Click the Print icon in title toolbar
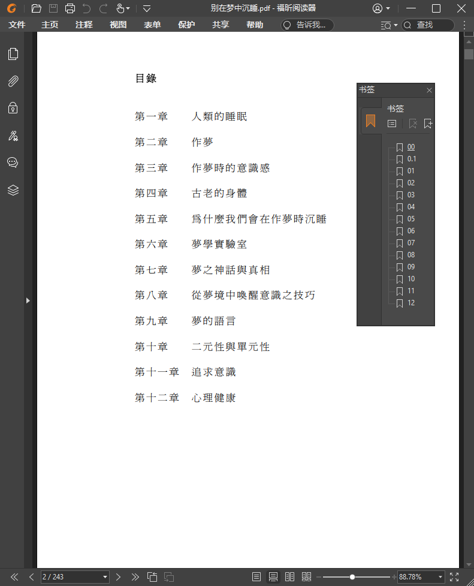The width and height of the screenshot is (474, 586). pyautogui.click(x=70, y=8)
